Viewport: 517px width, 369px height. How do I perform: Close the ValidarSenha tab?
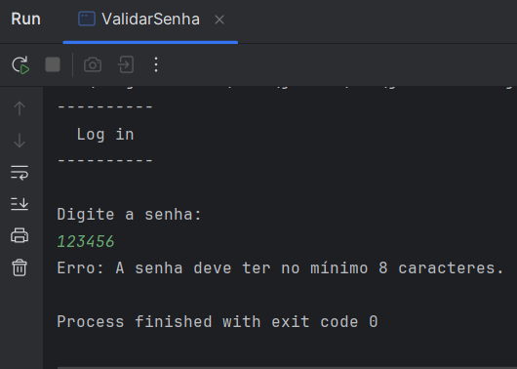pos(219,20)
